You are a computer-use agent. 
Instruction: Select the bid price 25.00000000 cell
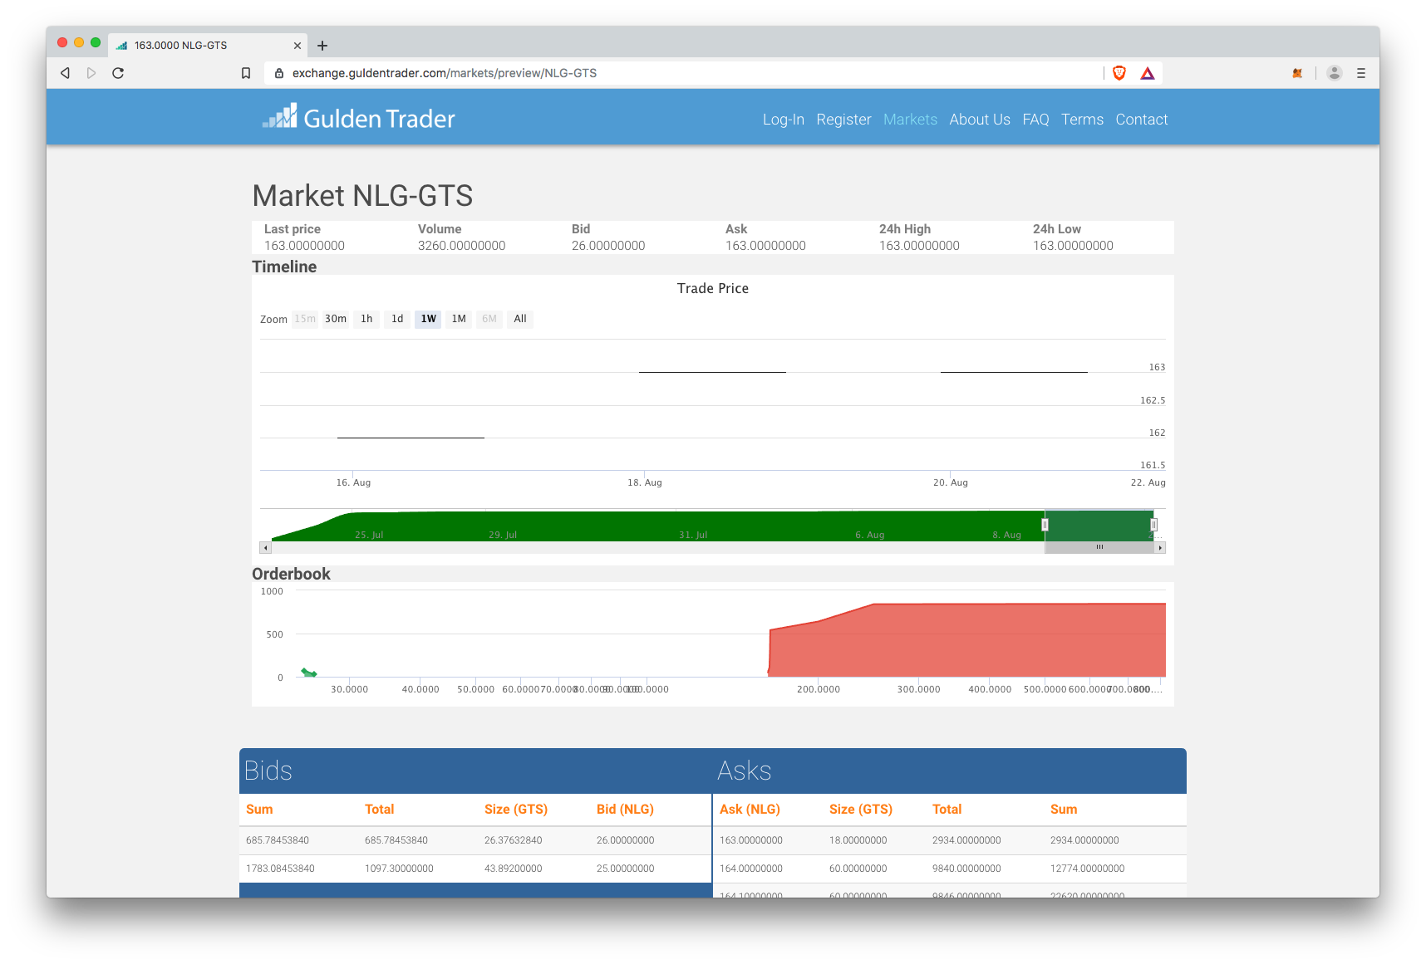click(626, 869)
